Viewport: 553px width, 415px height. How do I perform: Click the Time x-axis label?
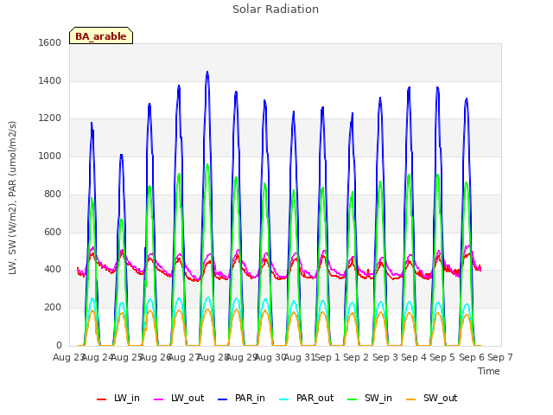tap(489, 371)
